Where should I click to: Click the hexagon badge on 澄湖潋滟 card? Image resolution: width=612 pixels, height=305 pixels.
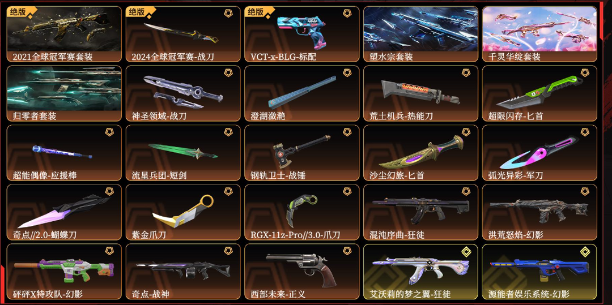tap(347, 73)
